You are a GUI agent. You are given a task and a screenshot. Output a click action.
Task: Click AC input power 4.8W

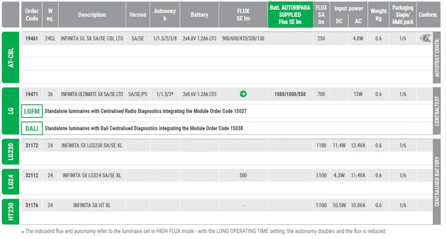(358, 38)
